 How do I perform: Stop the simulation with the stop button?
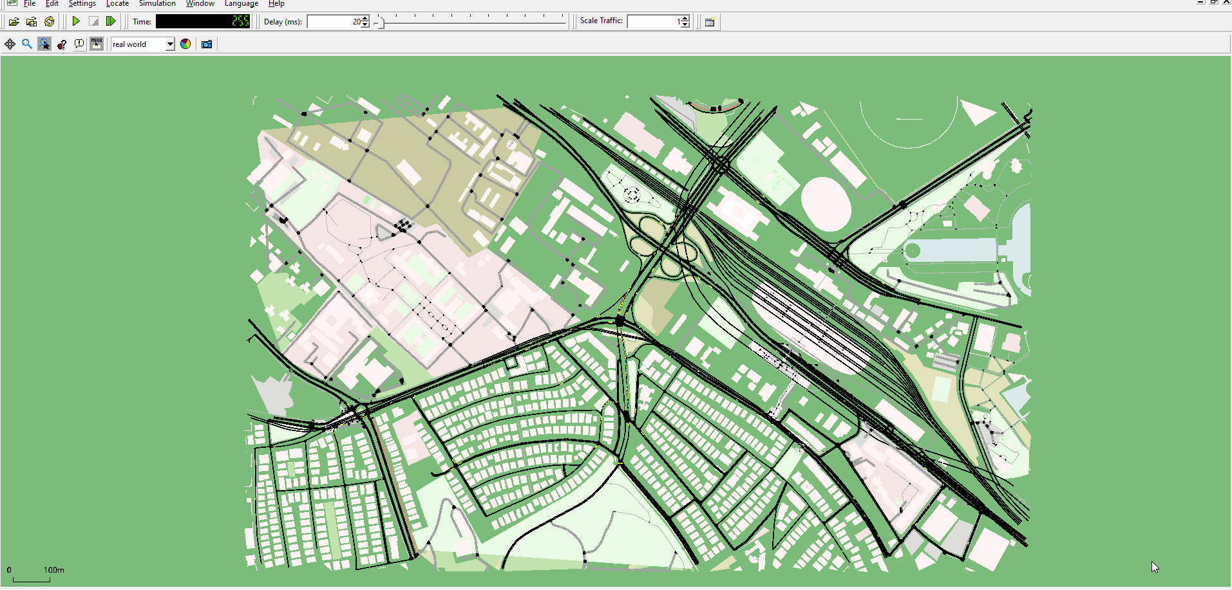pyautogui.click(x=93, y=21)
